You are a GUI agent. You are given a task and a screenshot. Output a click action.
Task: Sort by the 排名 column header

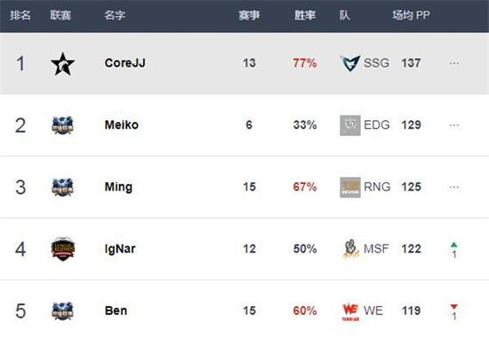tap(20, 15)
